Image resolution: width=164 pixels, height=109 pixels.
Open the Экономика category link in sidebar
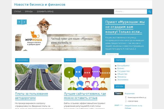123,80
